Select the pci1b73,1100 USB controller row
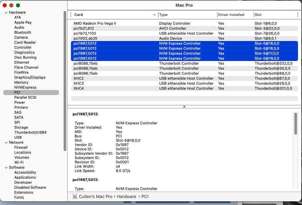Viewport: 302px width, 205px height. (184, 34)
